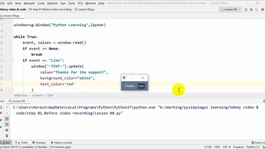Open the File menu
The width and height of the screenshot is (265, 149).
(2, 3)
